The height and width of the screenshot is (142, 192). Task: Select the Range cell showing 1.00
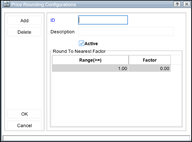coord(90,69)
